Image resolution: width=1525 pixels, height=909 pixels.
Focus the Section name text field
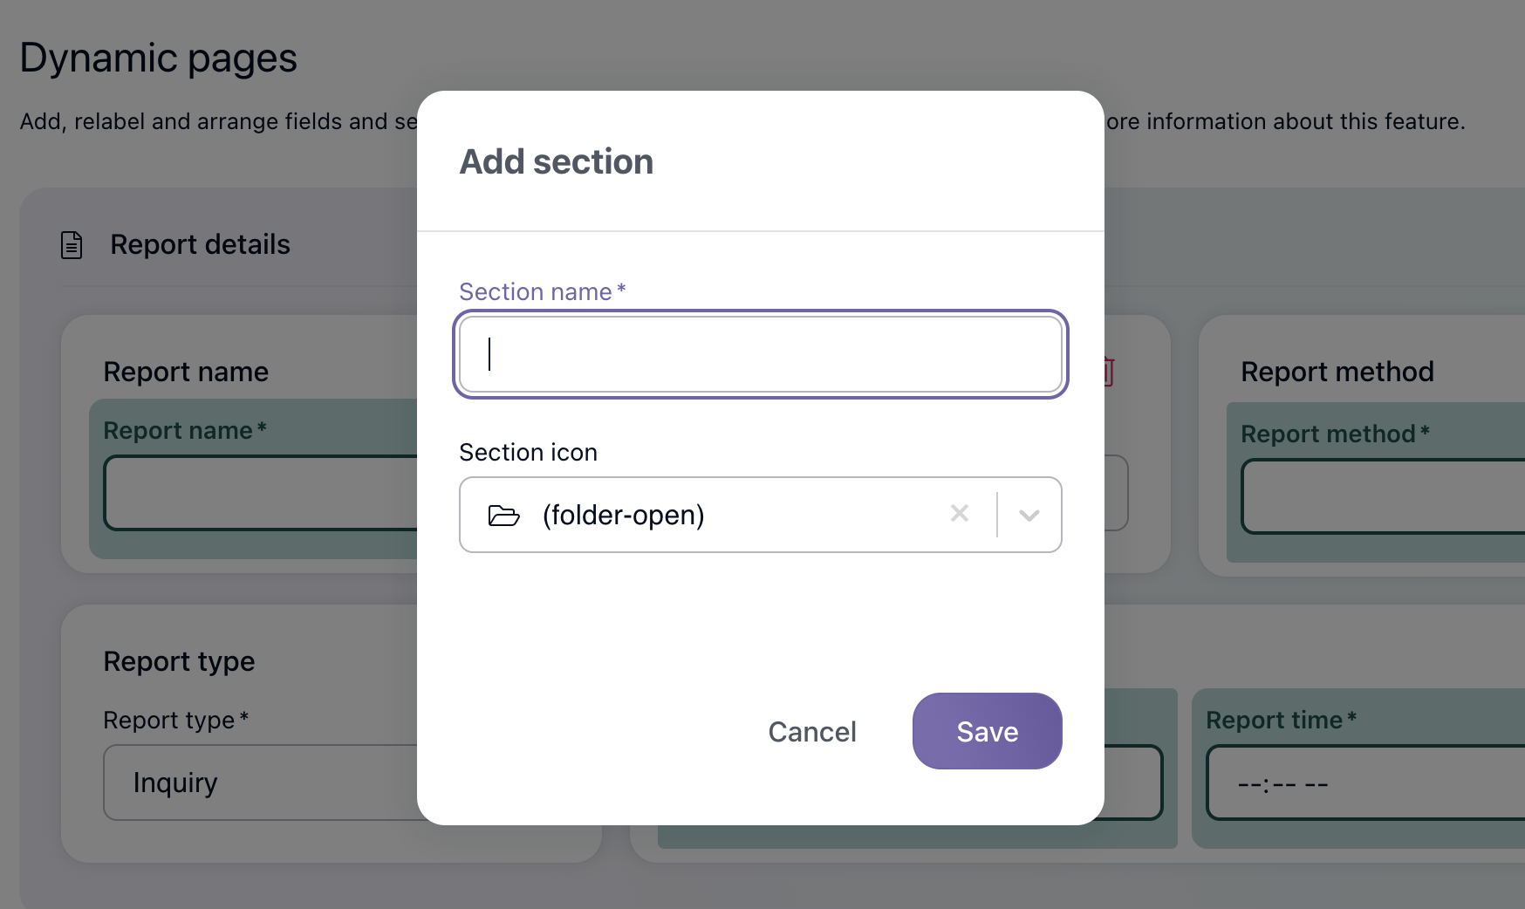tap(759, 354)
